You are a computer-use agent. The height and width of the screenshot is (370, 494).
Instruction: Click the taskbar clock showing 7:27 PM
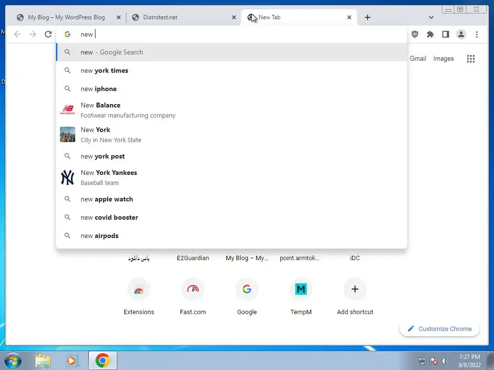(469, 361)
